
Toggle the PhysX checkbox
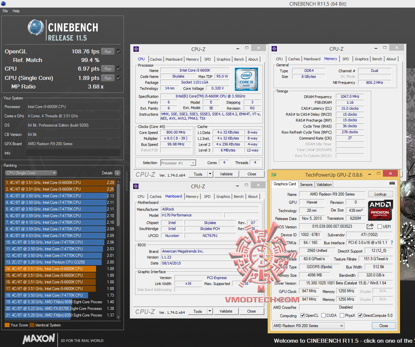coord(342,316)
